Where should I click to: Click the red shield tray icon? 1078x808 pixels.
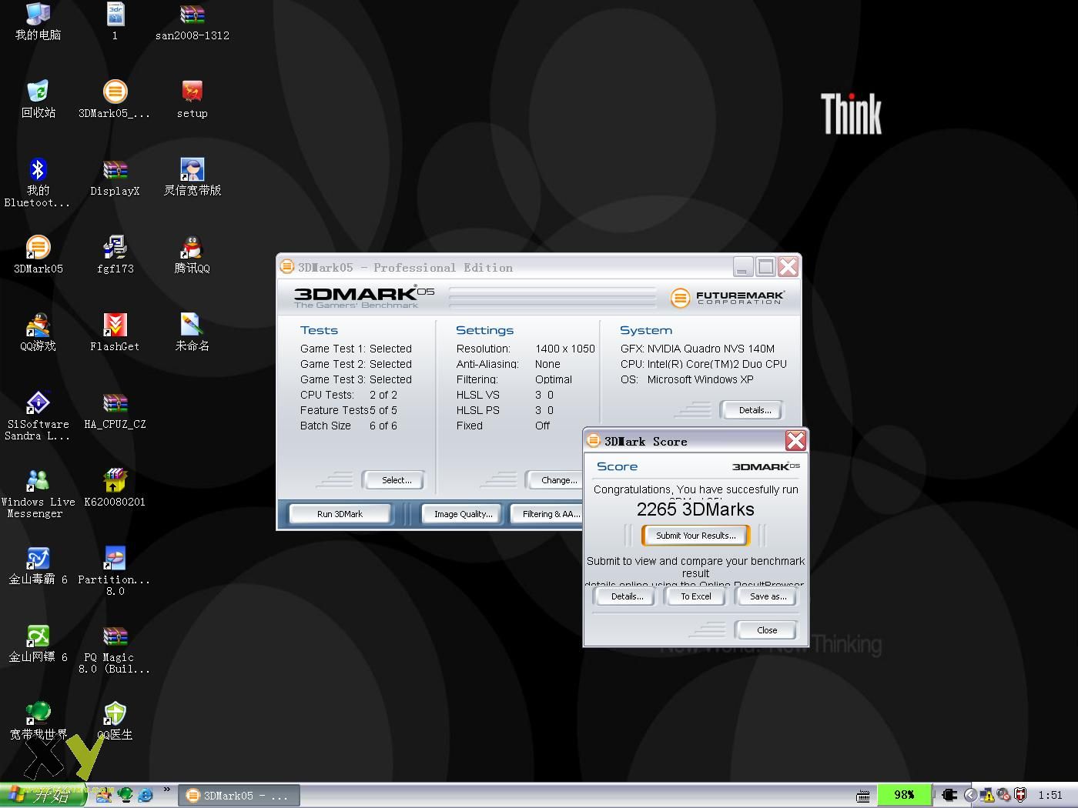coord(1020,796)
